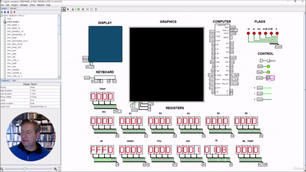Click the zoom out magnifier icon
The height and width of the screenshot is (172, 306).
click(2, 169)
